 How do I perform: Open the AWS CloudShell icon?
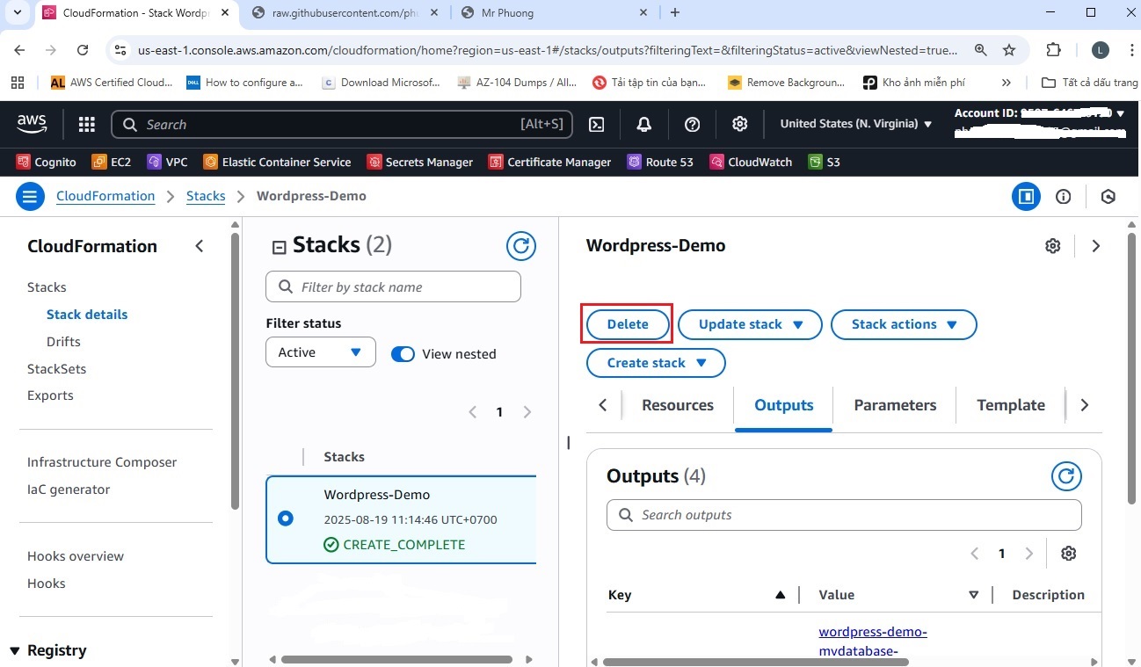596,125
